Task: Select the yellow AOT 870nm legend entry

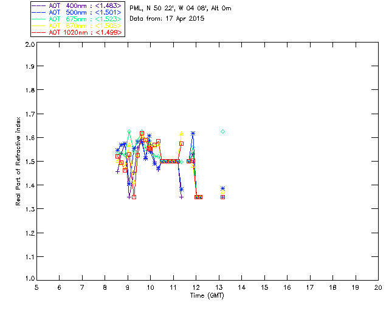Action: (x=77, y=26)
